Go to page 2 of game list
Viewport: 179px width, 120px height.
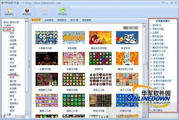(131, 28)
